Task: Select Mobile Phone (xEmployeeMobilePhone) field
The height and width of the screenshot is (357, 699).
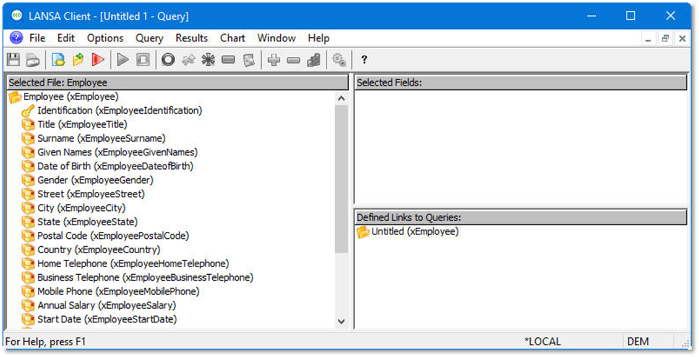Action: 118,291
